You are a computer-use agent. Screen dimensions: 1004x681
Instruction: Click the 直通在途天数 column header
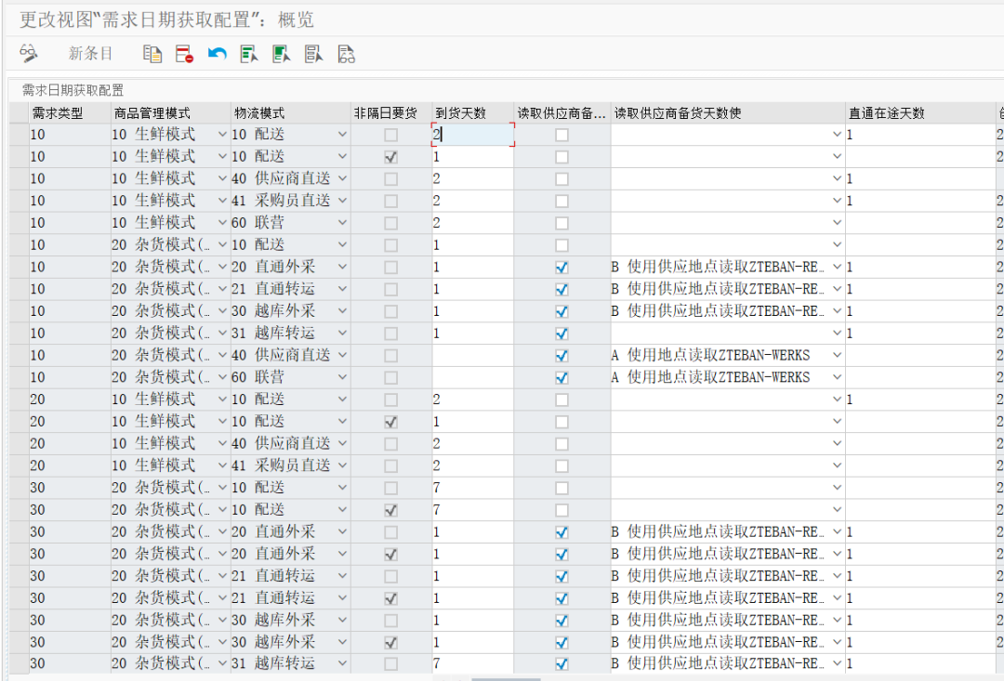pyautogui.click(x=920, y=113)
